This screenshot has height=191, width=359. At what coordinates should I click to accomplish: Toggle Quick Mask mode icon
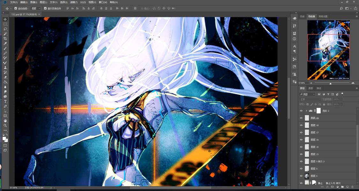[5, 145]
